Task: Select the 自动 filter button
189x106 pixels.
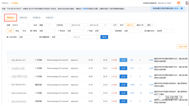Action: pos(17,31)
